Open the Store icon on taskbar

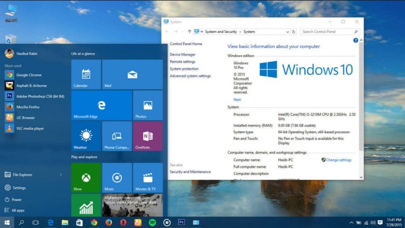tap(80, 222)
